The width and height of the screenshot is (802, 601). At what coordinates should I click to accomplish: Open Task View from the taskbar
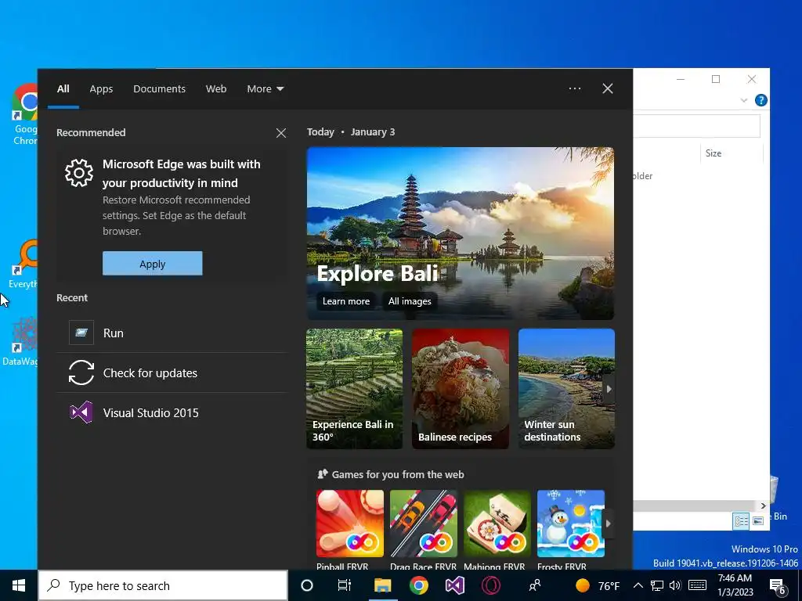(345, 585)
